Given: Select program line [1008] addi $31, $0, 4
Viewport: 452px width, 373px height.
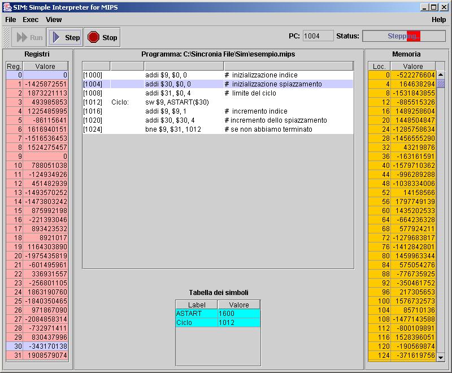Looking at the screenshot, I should pyautogui.click(x=218, y=93).
